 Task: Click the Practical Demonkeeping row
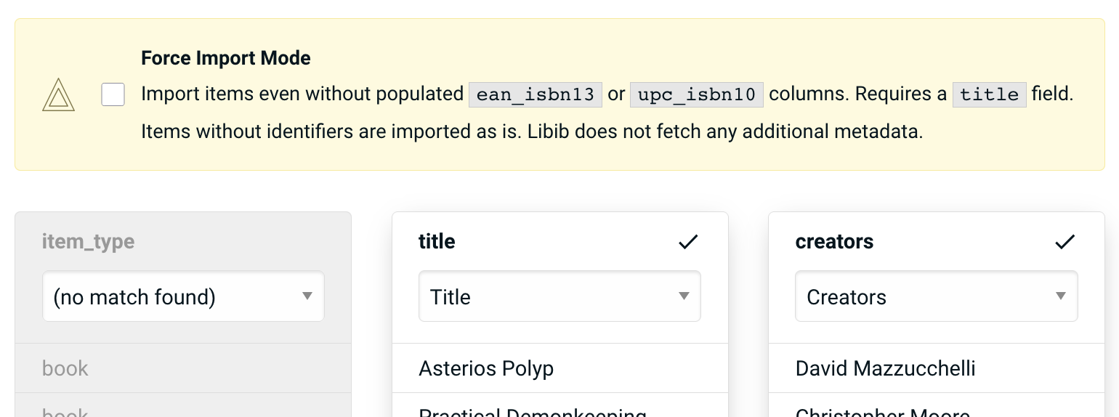point(533,411)
